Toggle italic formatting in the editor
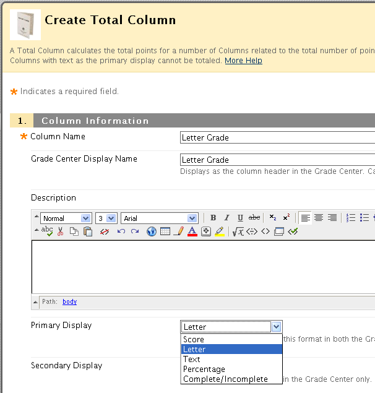This screenshot has width=375, height=393. [x=226, y=218]
